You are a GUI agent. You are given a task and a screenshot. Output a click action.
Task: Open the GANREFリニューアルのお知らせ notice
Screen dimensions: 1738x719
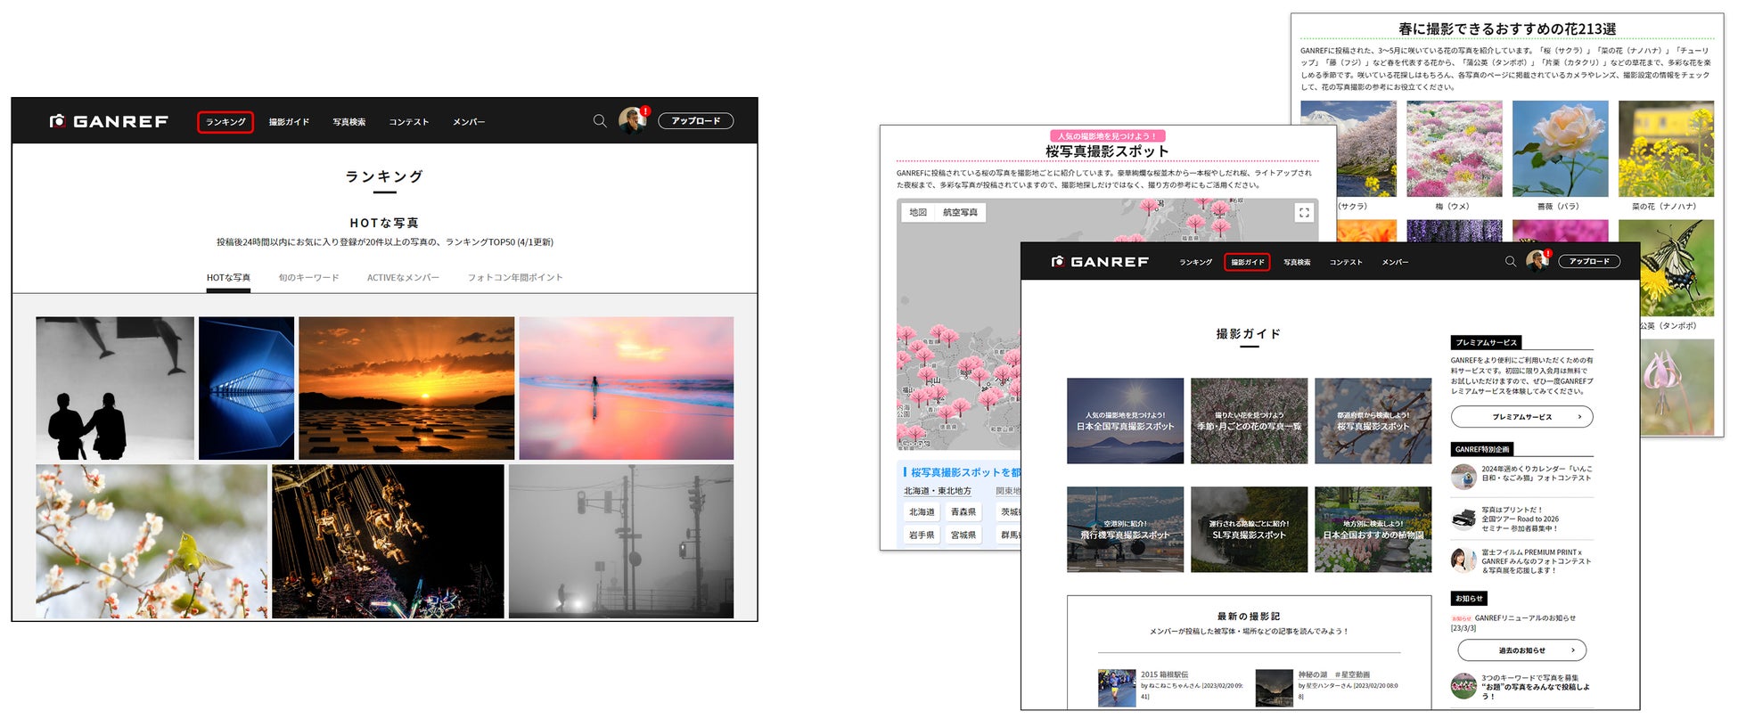coord(1525,617)
